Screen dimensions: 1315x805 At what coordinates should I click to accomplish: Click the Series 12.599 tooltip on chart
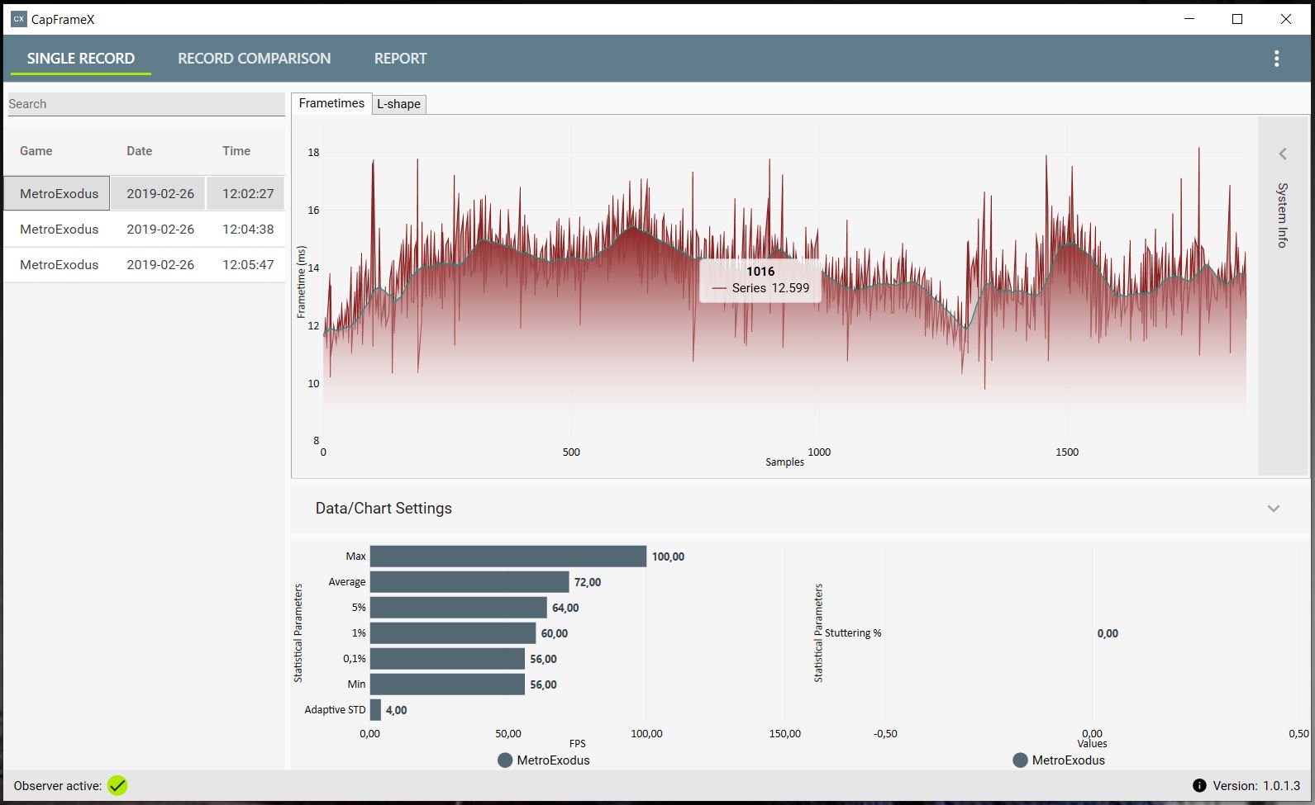(x=760, y=281)
